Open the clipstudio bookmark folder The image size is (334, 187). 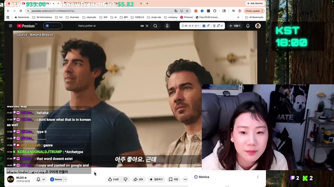click(89, 17)
